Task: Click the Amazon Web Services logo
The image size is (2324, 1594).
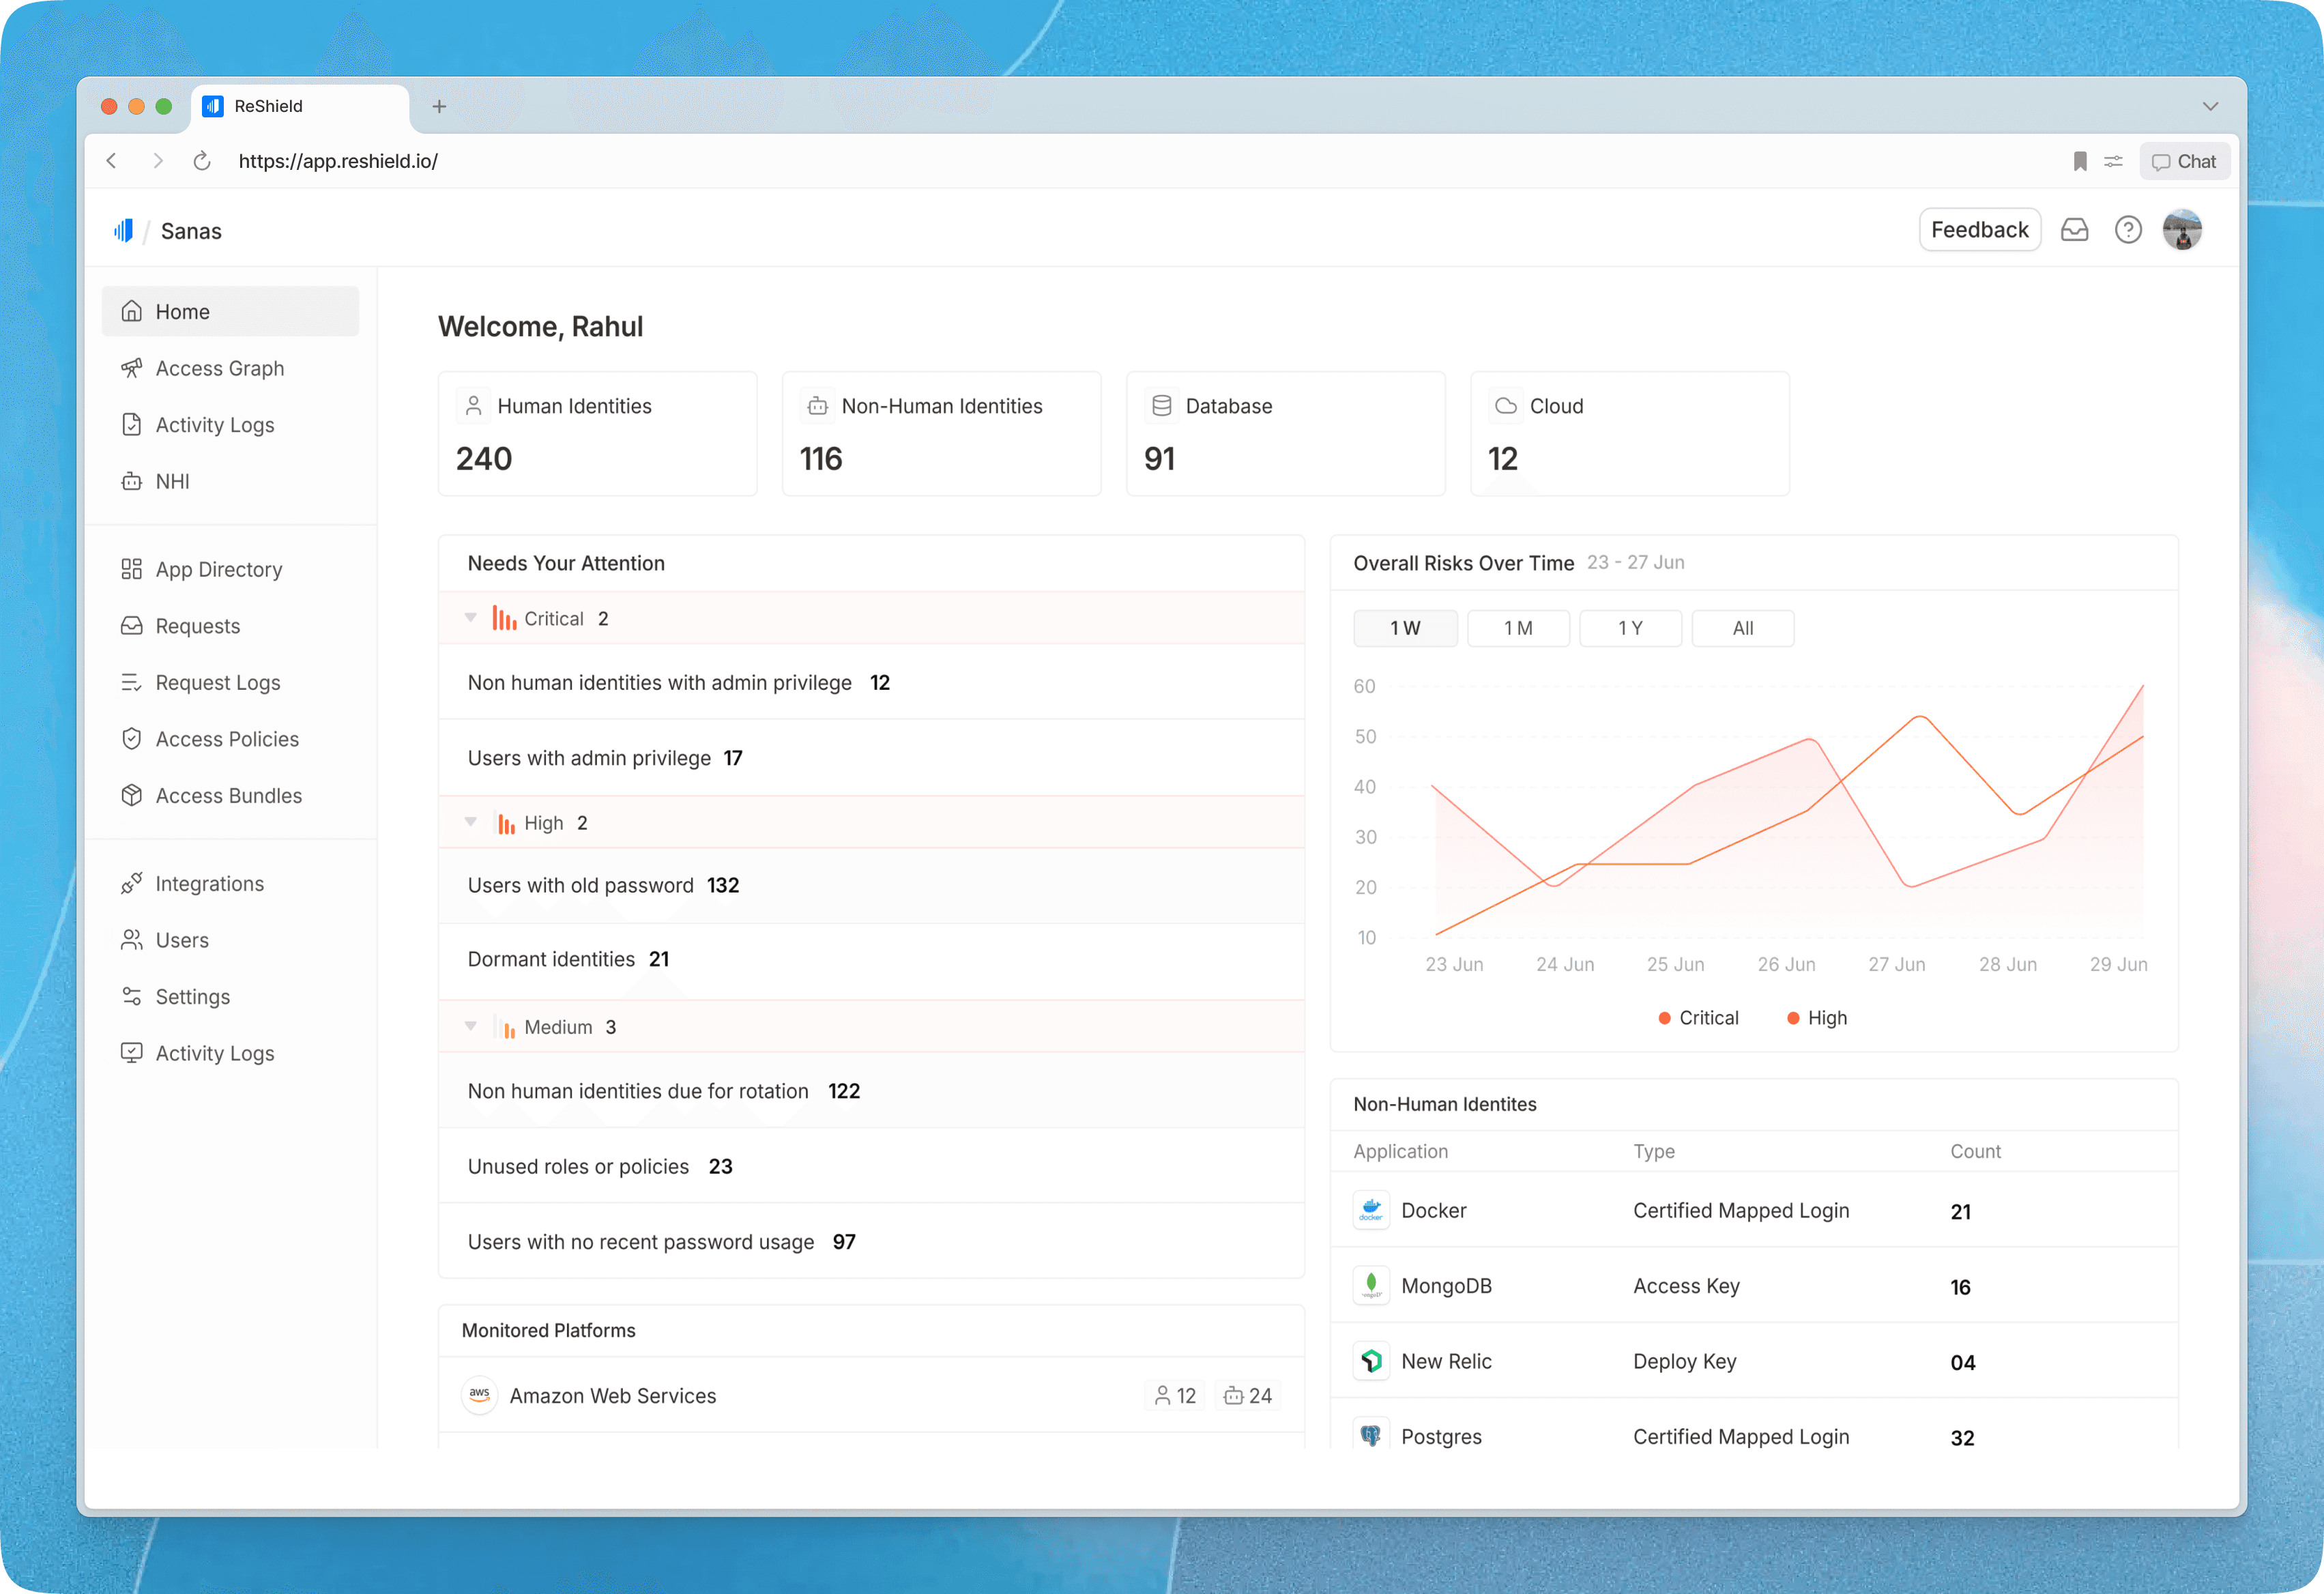Action: 480,1395
